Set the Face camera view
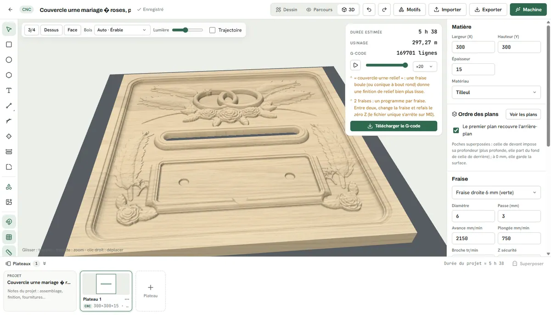 click(73, 30)
